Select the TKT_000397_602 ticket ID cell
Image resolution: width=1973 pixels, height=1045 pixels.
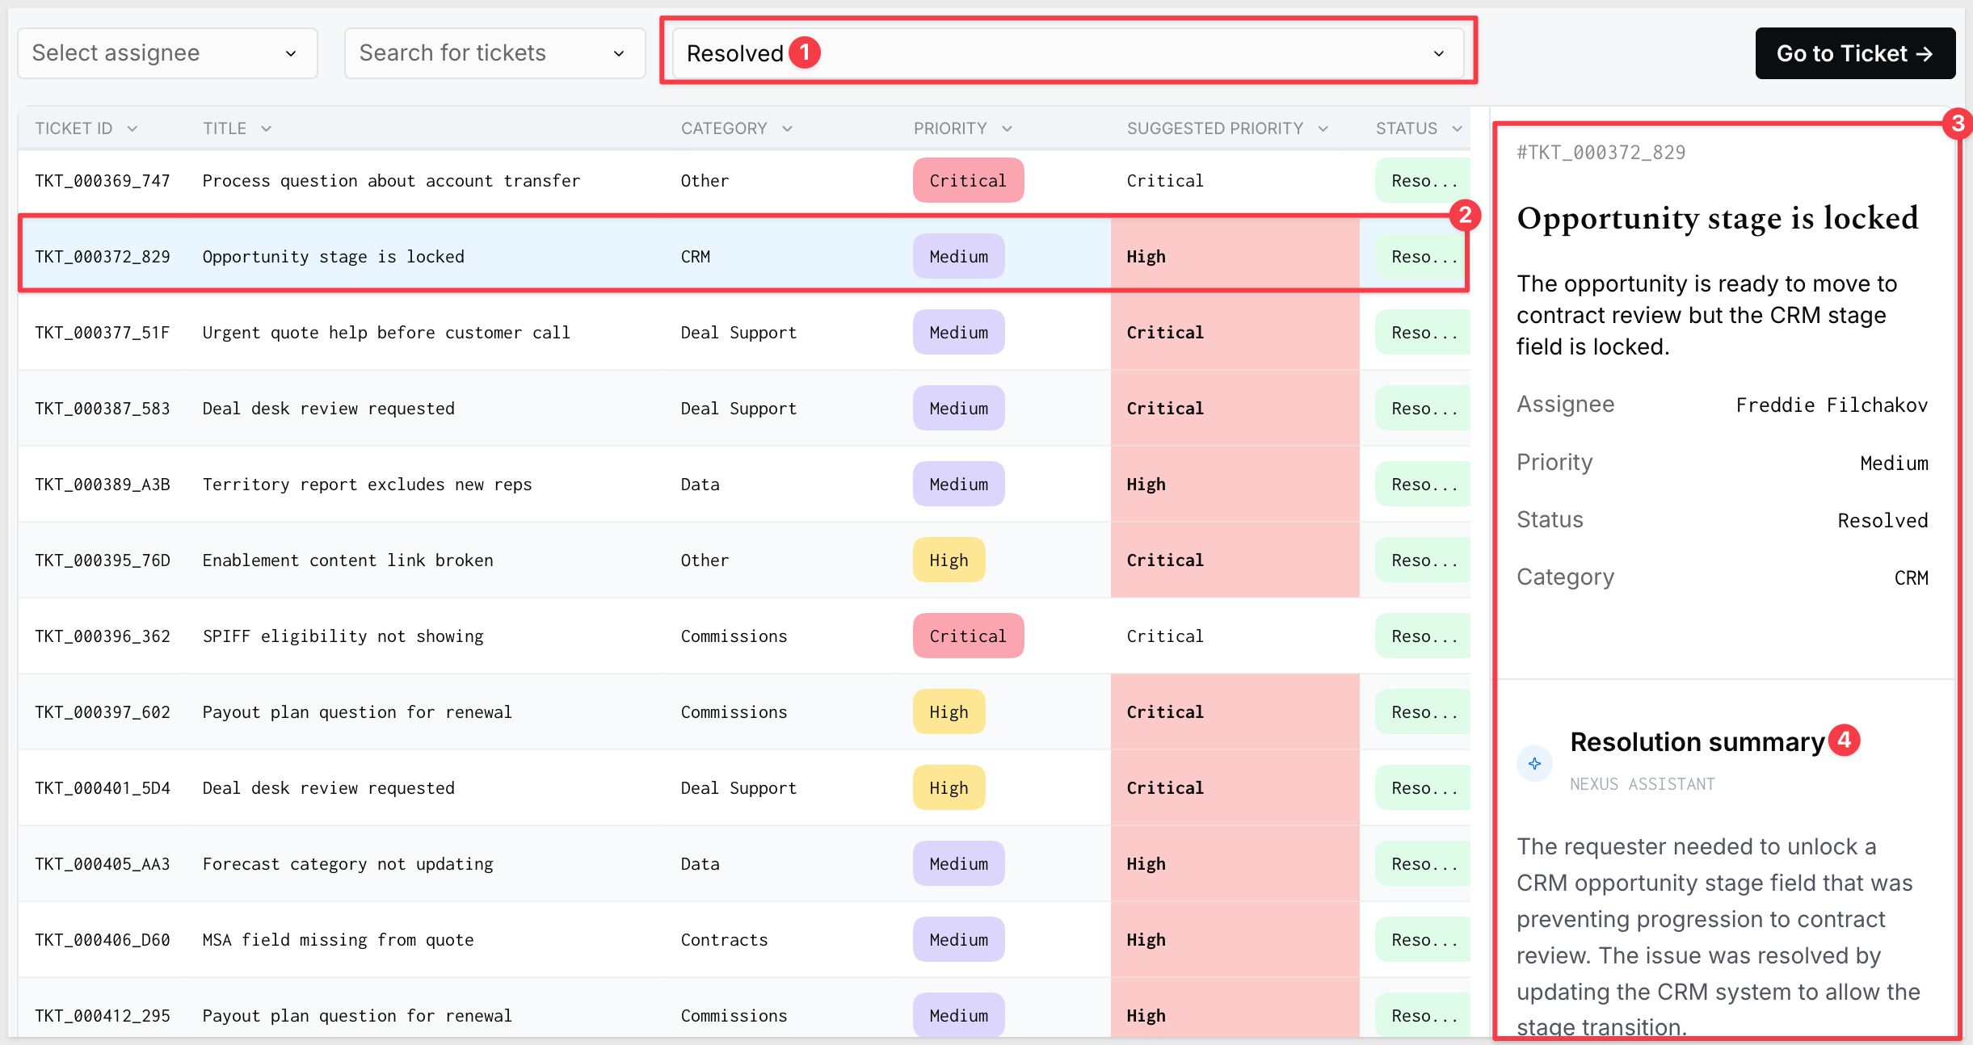103,711
